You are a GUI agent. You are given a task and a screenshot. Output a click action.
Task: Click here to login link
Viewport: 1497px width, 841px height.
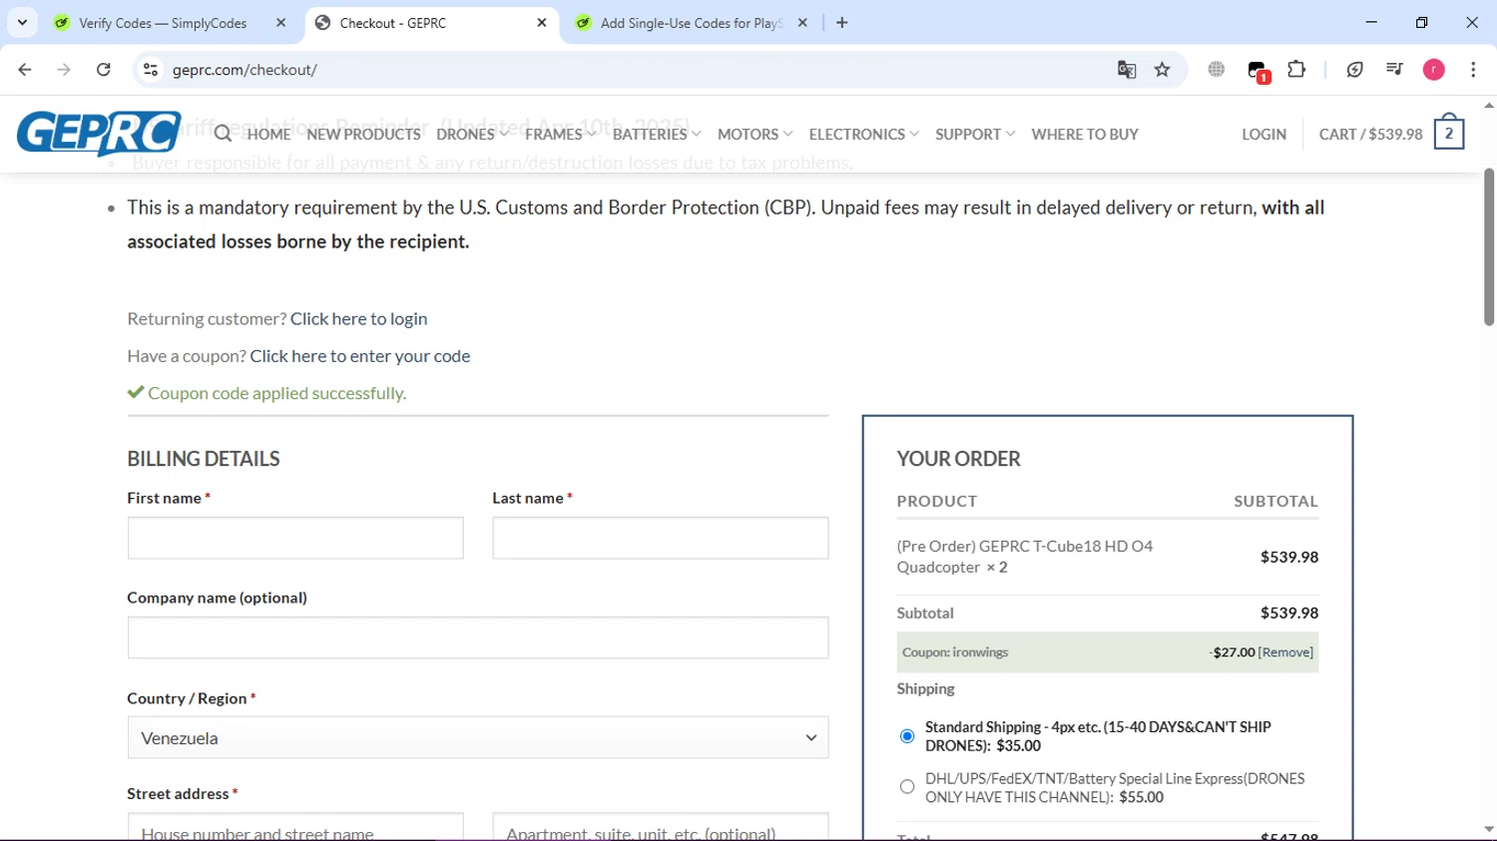358,318
